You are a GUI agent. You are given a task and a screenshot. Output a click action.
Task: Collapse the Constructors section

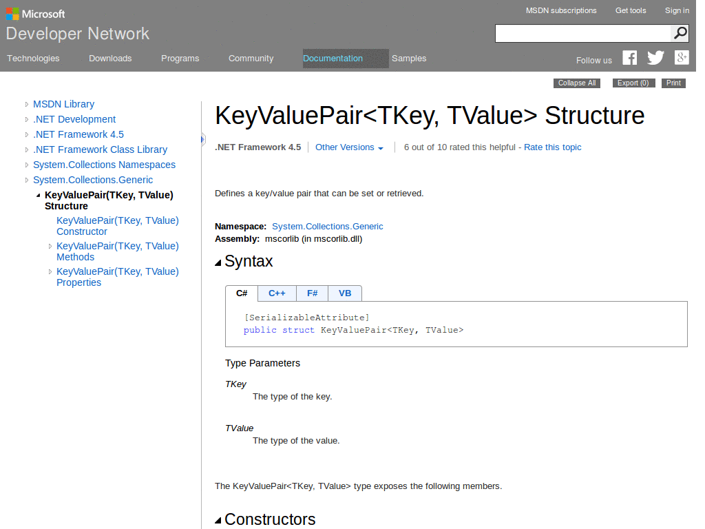click(218, 521)
